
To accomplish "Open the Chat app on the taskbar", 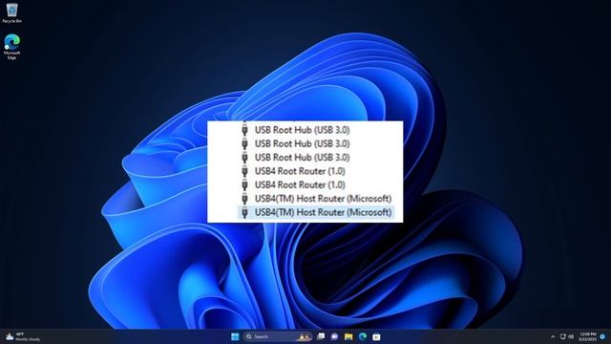I will coord(334,336).
